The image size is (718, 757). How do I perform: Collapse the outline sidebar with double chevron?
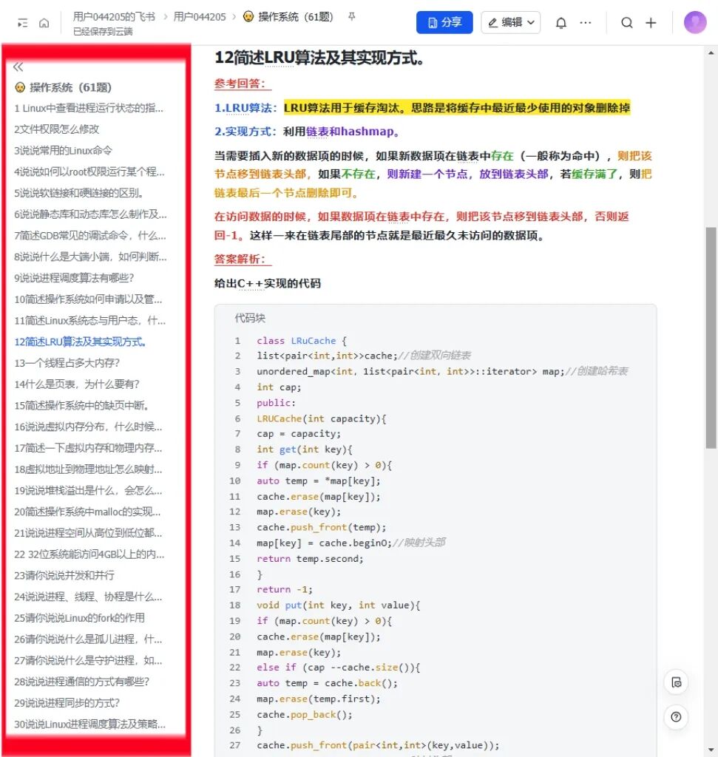click(18, 67)
